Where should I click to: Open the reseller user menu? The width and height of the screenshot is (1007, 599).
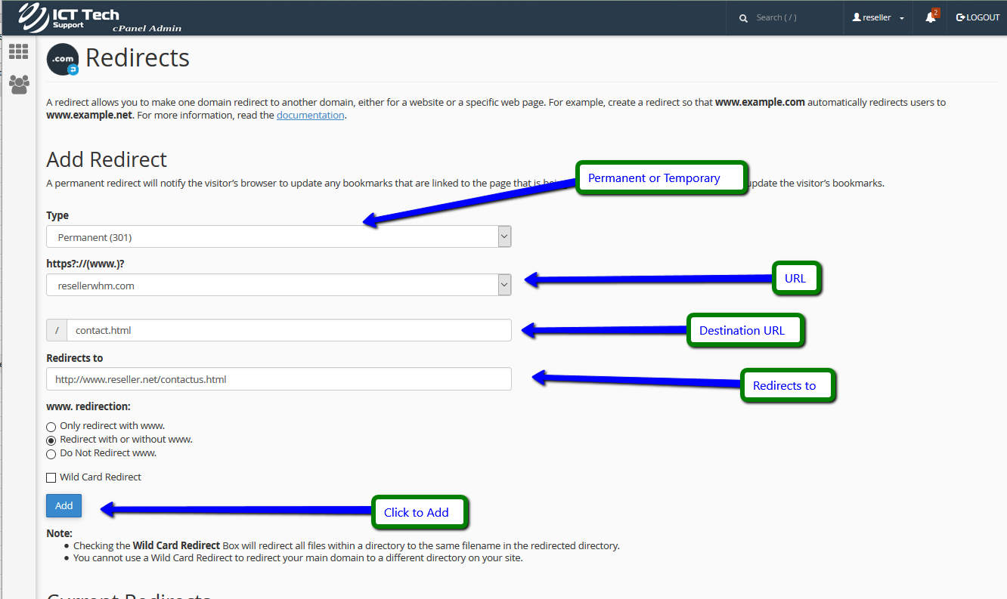point(878,17)
